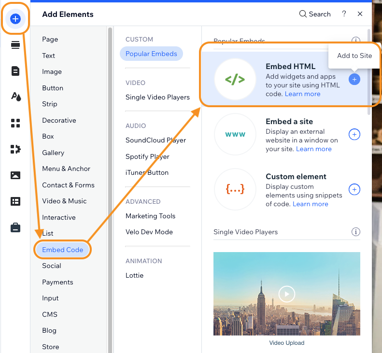Select Page in the elements list
Screen dimensions: 382x353
(x=50, y=39)
